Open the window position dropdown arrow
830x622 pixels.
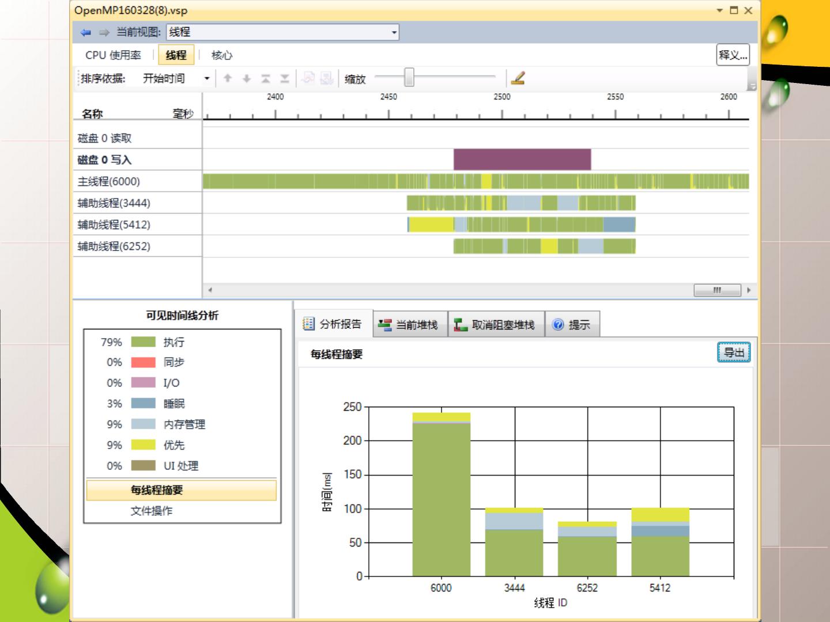[x=719, y=10]
